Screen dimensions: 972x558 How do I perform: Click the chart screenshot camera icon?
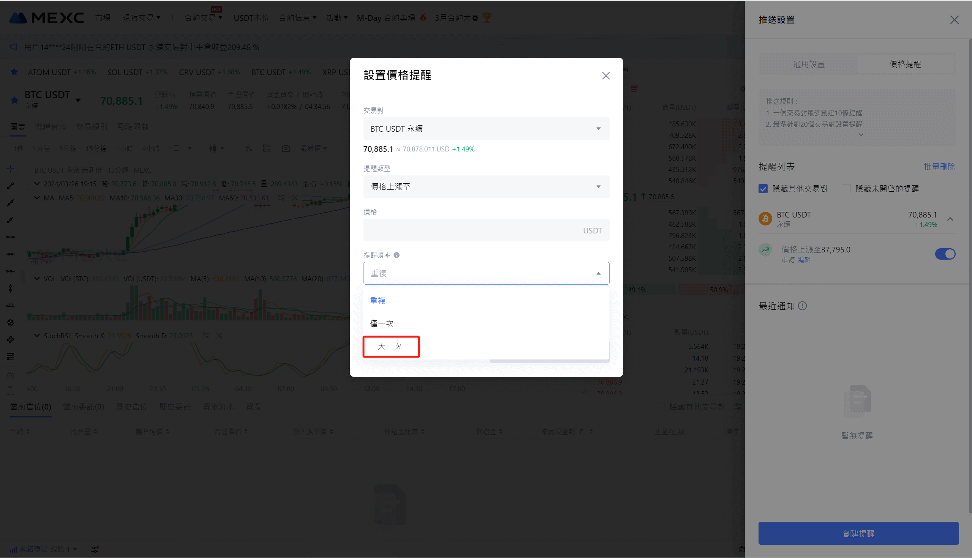coord(286,148)
